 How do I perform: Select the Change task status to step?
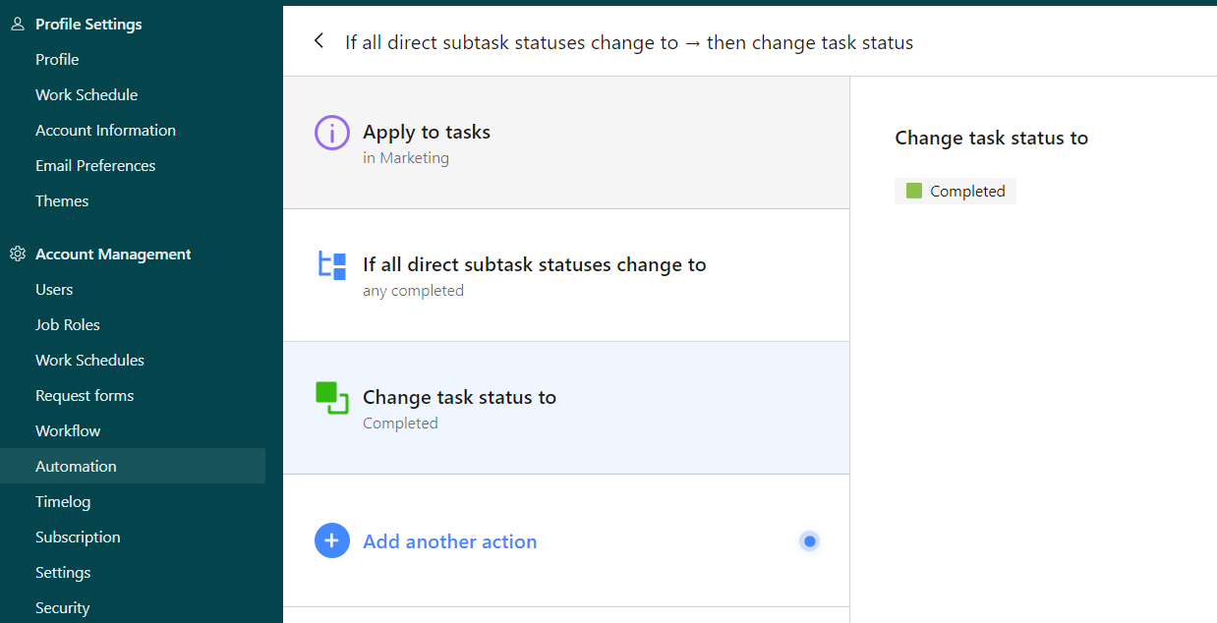(565, 408)
